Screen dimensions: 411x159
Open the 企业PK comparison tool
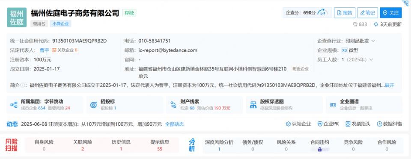328,124
